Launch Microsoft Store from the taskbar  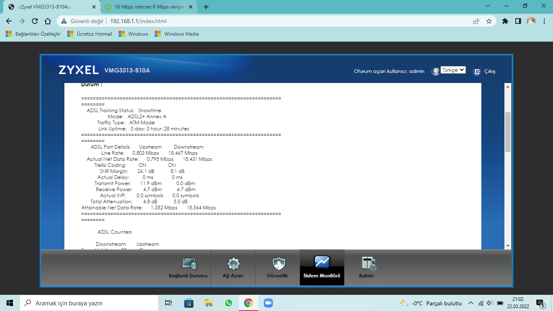click(x=189, y=303)
